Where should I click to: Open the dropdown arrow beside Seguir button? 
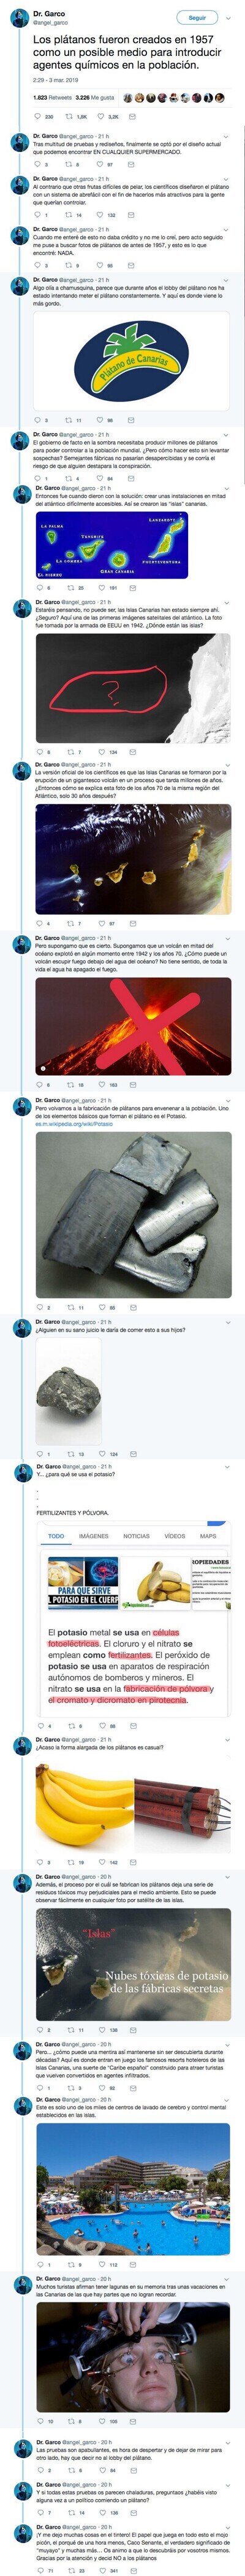227,18
